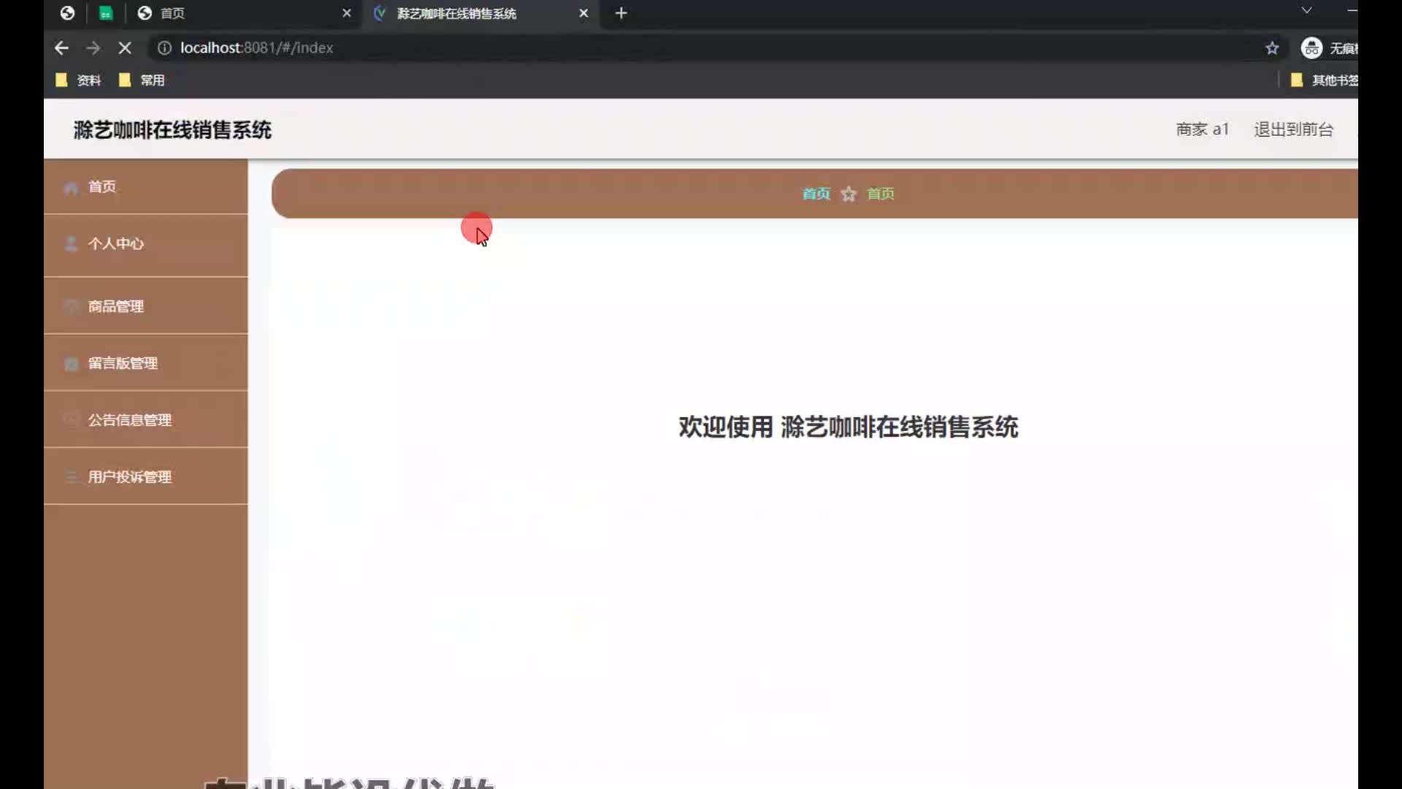Go forward with the browser forward arrow
The width and height of the screenshot is (1402, 789).
[93, 47]
